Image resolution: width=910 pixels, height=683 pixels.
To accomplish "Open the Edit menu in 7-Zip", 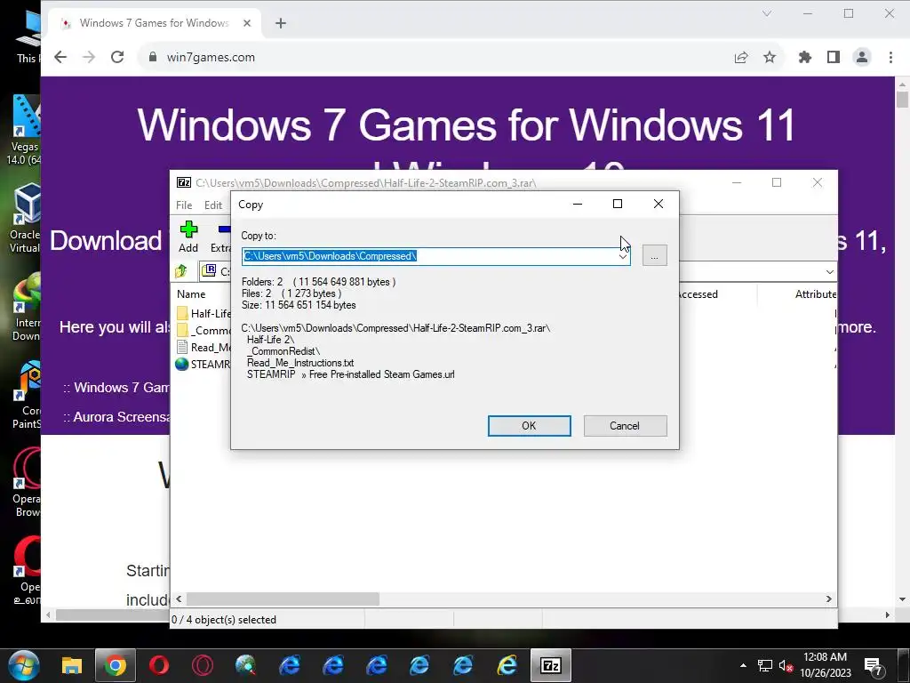I will coord(213,205).
